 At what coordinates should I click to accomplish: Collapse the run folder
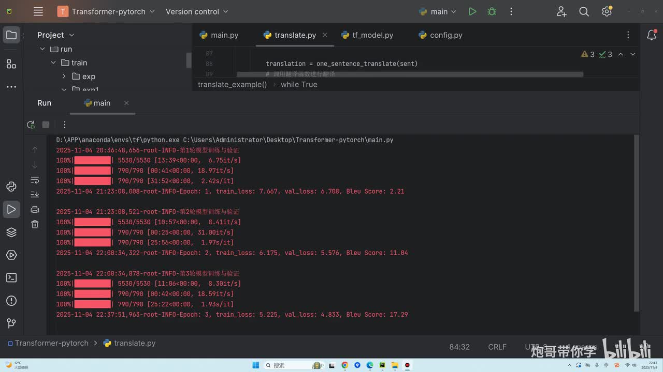click(x=42, y=49)
